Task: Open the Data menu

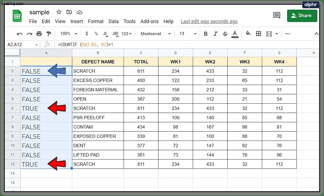Action: (113, 22)
